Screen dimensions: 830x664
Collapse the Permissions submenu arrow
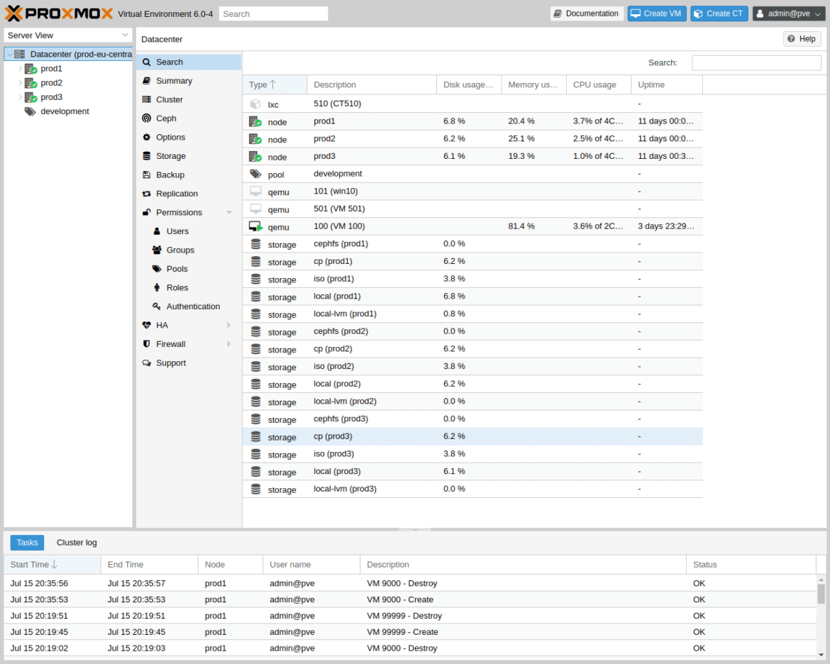(229, 212)
